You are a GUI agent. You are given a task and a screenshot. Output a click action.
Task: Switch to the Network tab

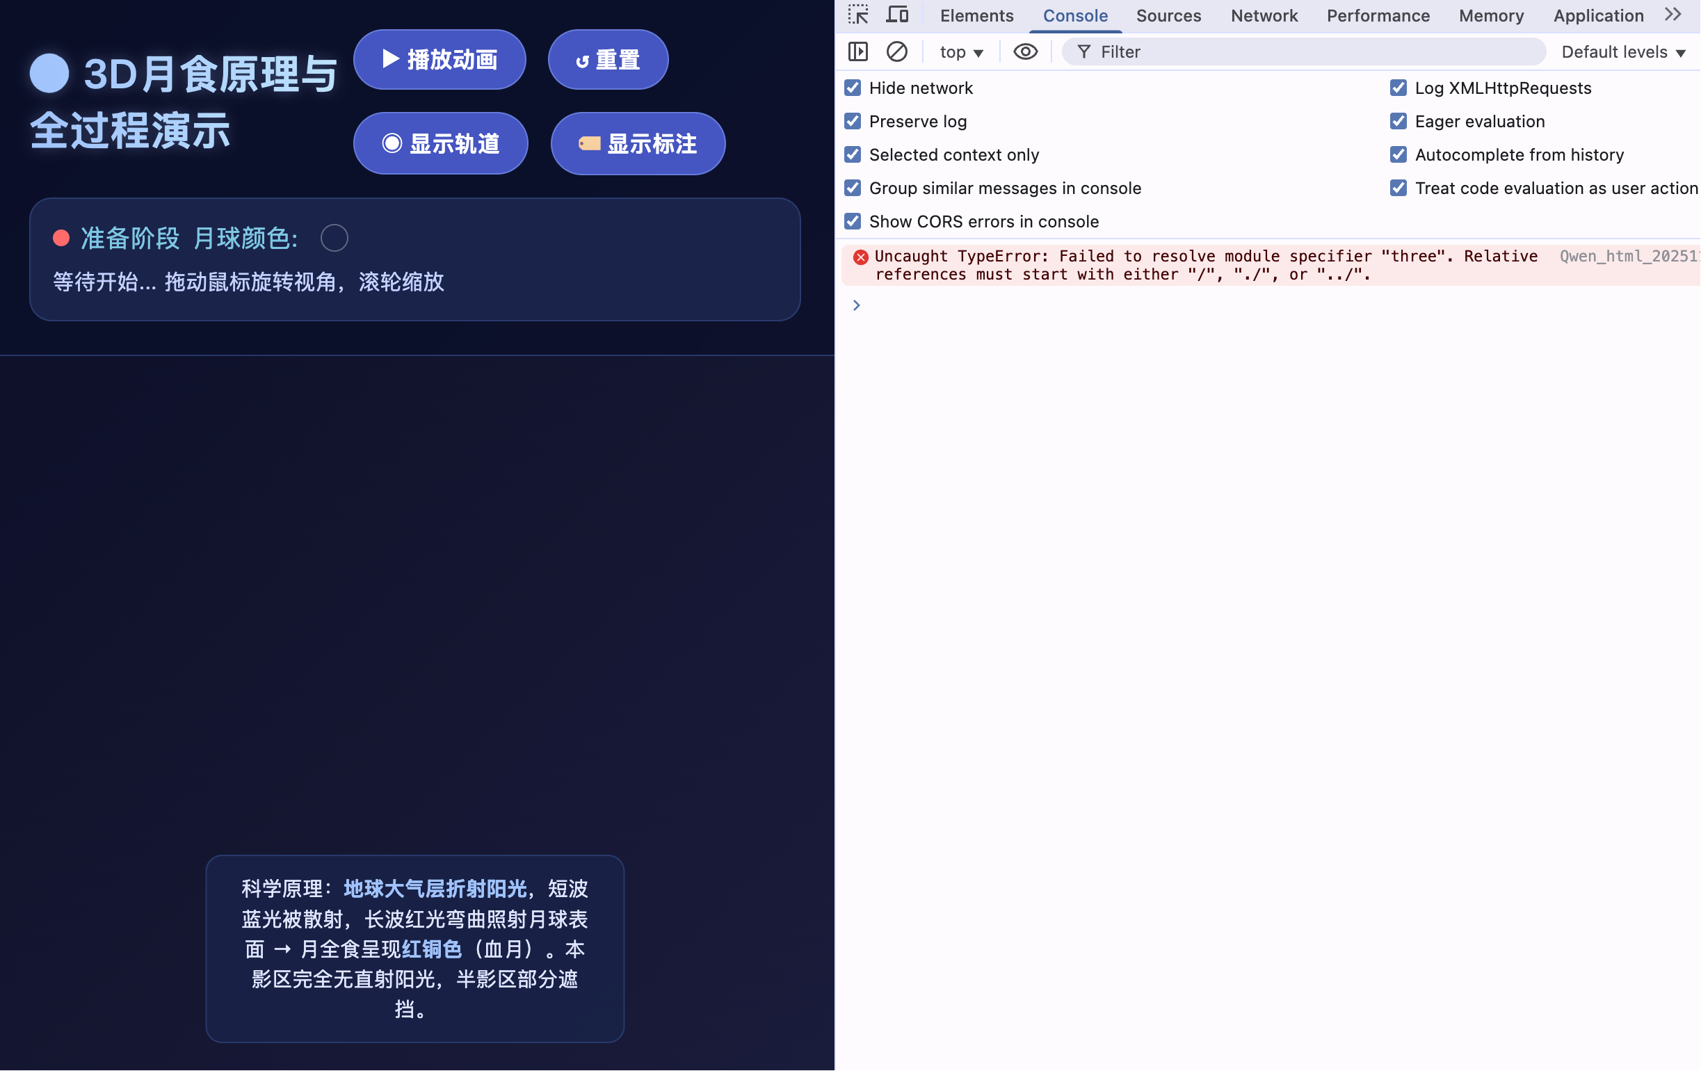1264,15
